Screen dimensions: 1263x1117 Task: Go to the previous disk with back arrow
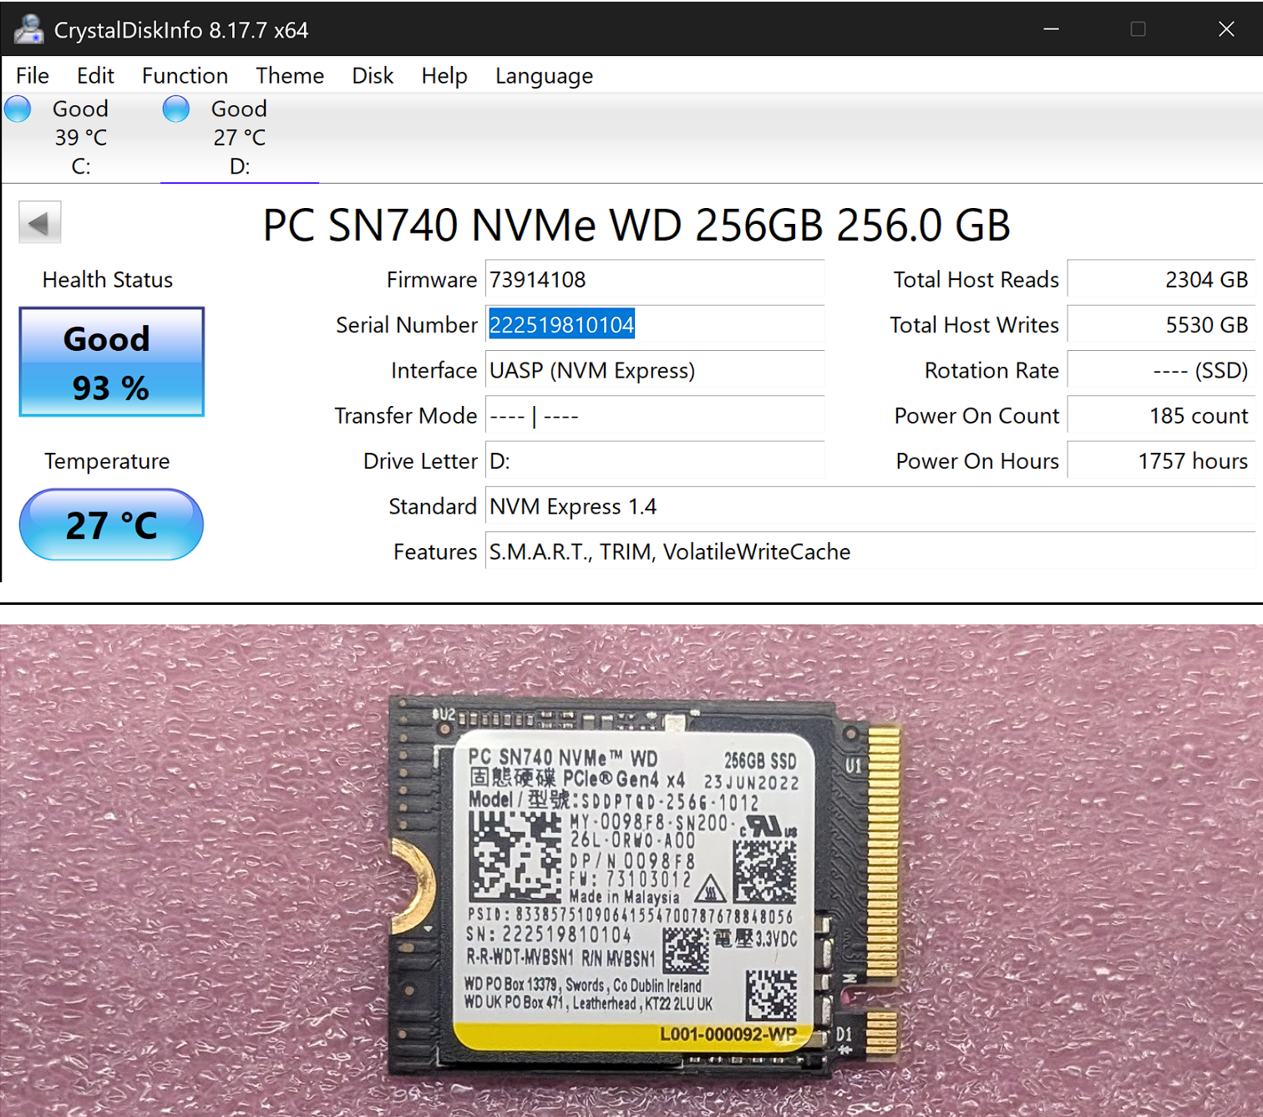40,222
